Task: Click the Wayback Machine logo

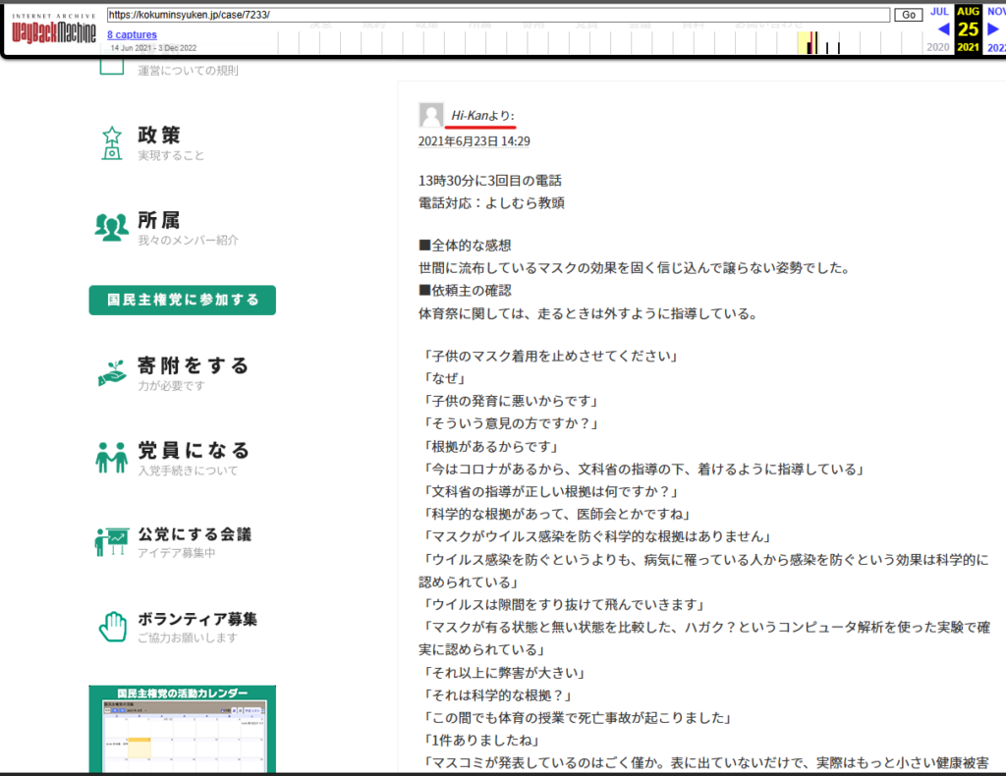Action: (x=54, y=30)
